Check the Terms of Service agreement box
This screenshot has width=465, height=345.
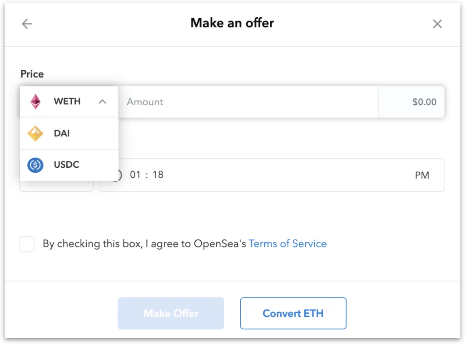point(27,244)
